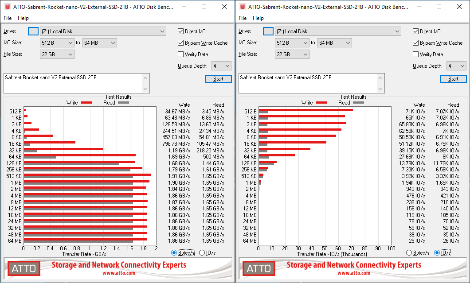Open the Help menu in the right window
470x283 pixels.
258,18
